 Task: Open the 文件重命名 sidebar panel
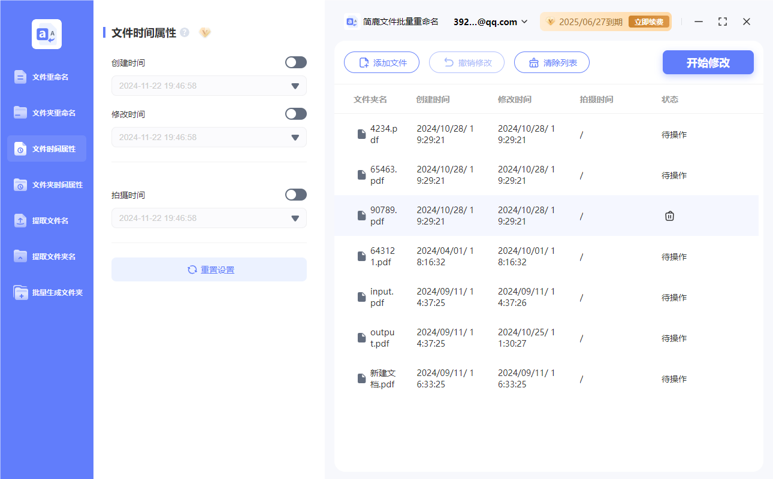click(46, 77)
